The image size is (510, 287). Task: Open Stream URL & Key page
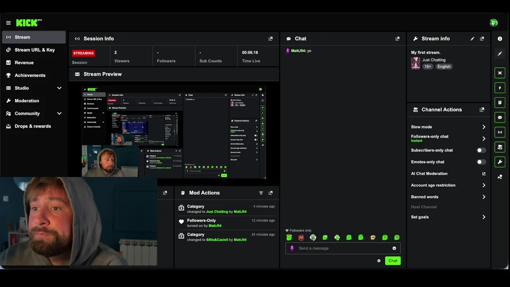(34, 50)
